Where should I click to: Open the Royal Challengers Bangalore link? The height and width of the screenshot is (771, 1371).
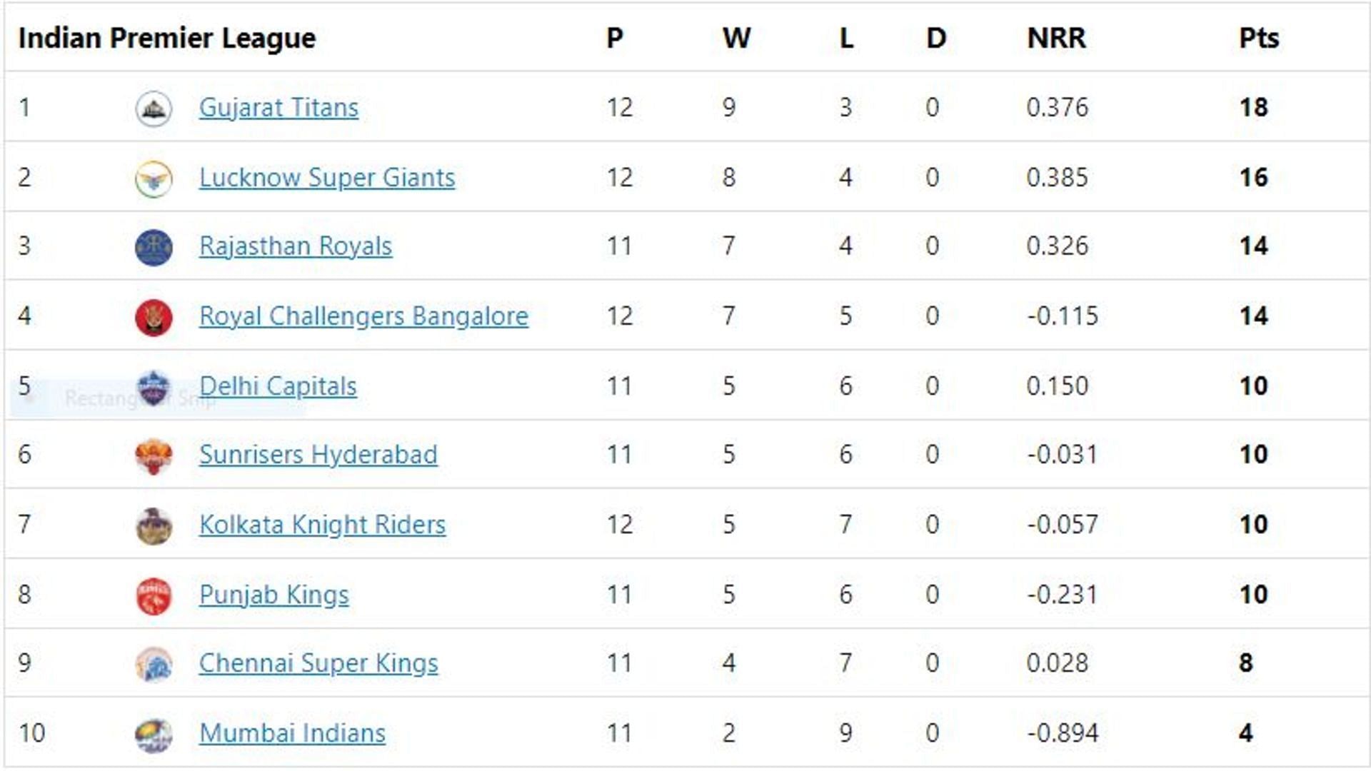tap(363, 316)
